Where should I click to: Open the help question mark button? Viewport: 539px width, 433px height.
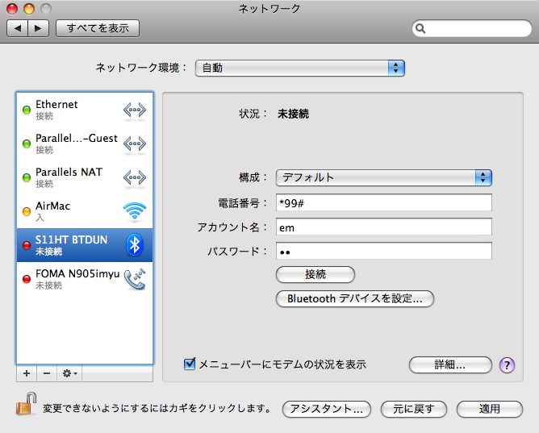tap(508, 365)
